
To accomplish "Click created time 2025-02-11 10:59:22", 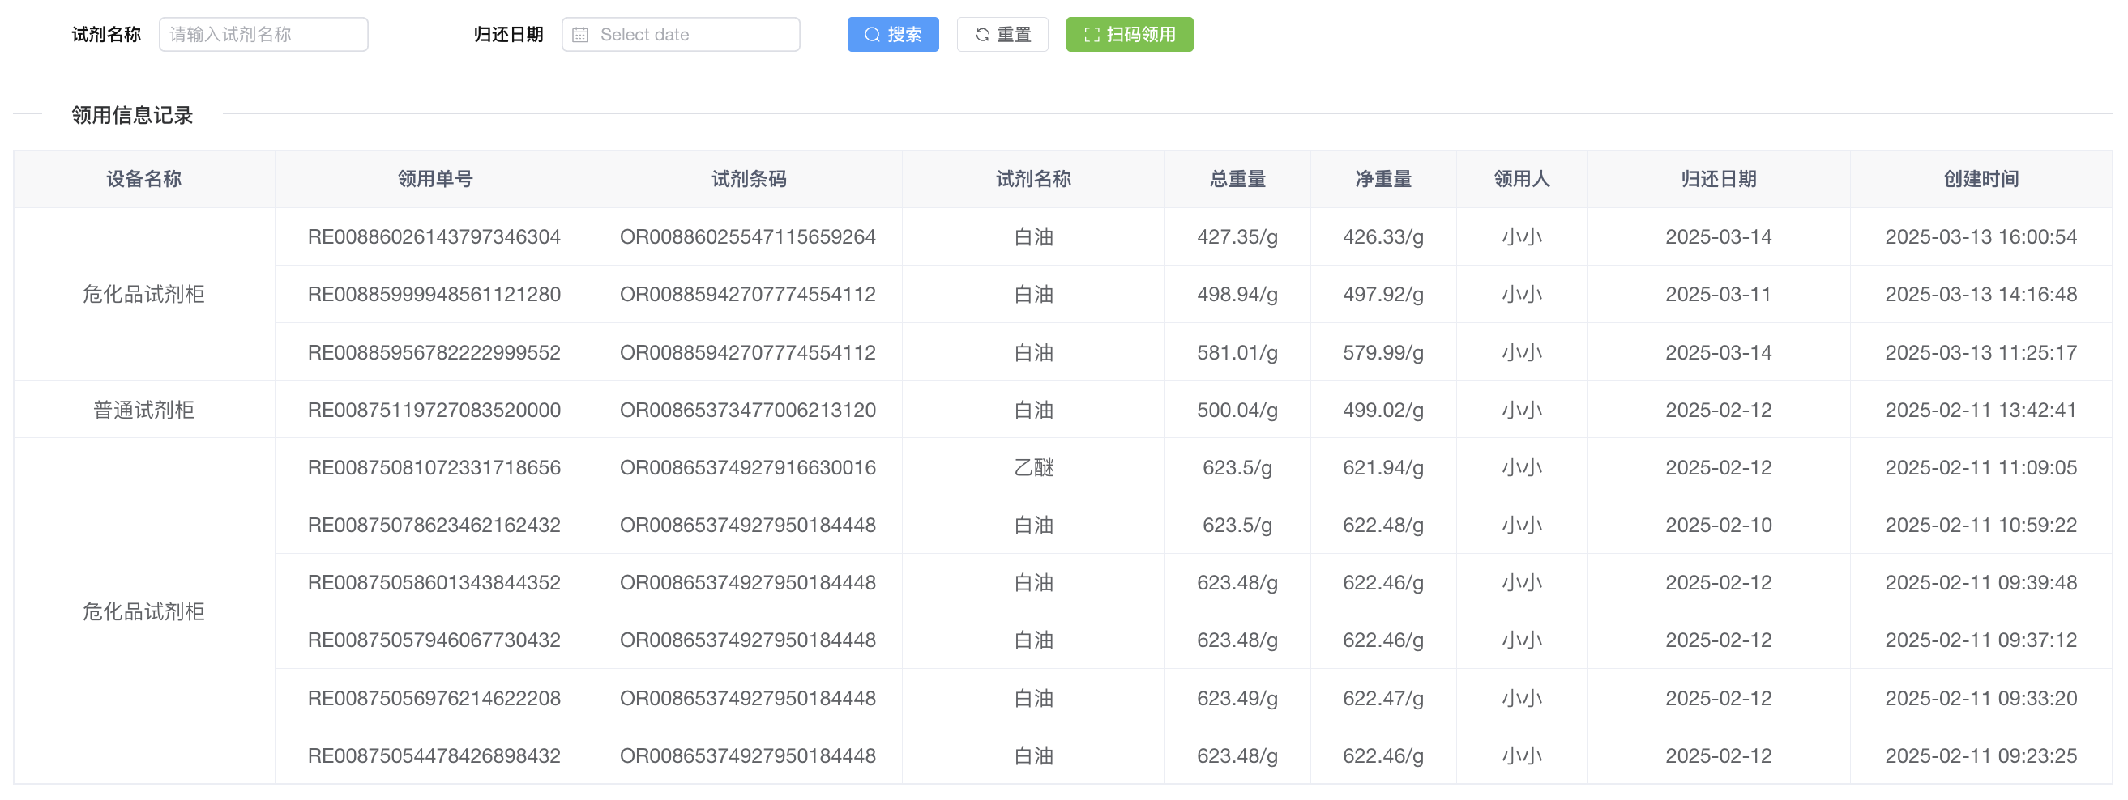I will pos(1981,525).
